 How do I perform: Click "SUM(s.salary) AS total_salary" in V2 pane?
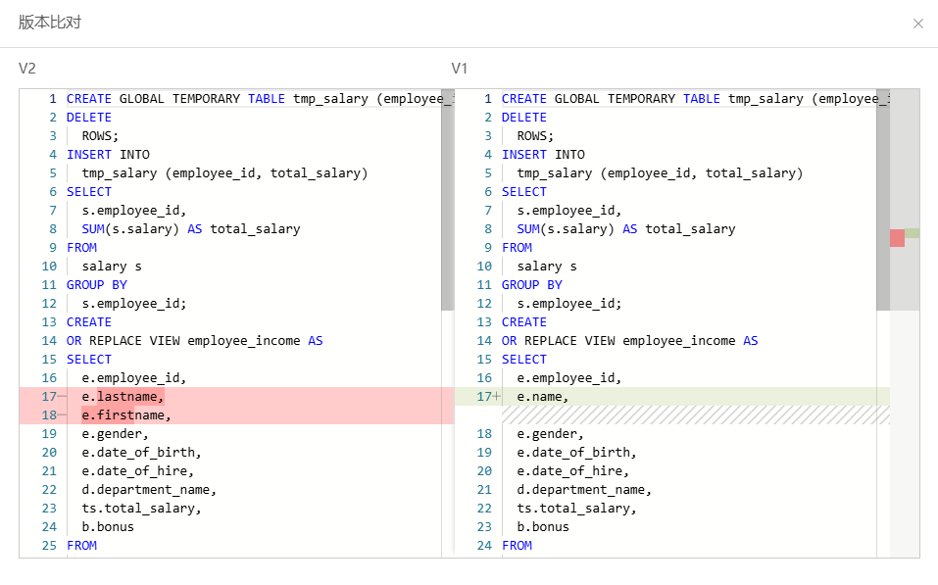(191, 229)
